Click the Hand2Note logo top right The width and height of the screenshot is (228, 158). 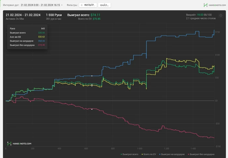(215, 5)
